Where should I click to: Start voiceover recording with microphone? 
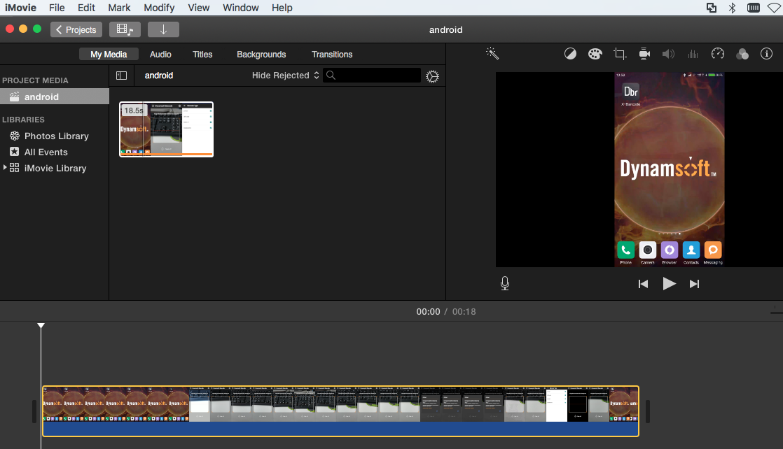505,283
